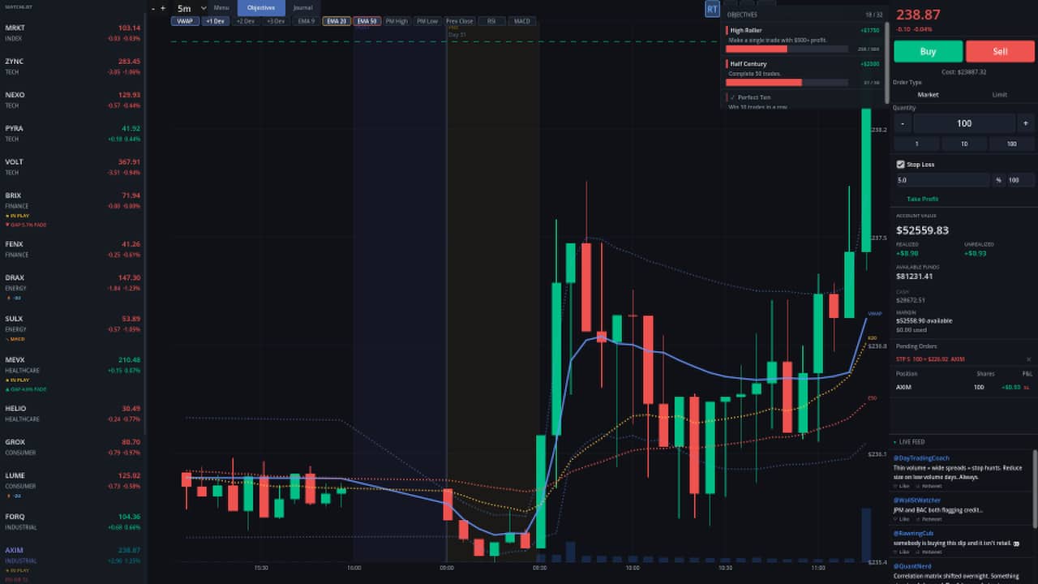Click the Half Century progress bar
The height and width of the screenshot is (584, 1038).
point(788,82)
